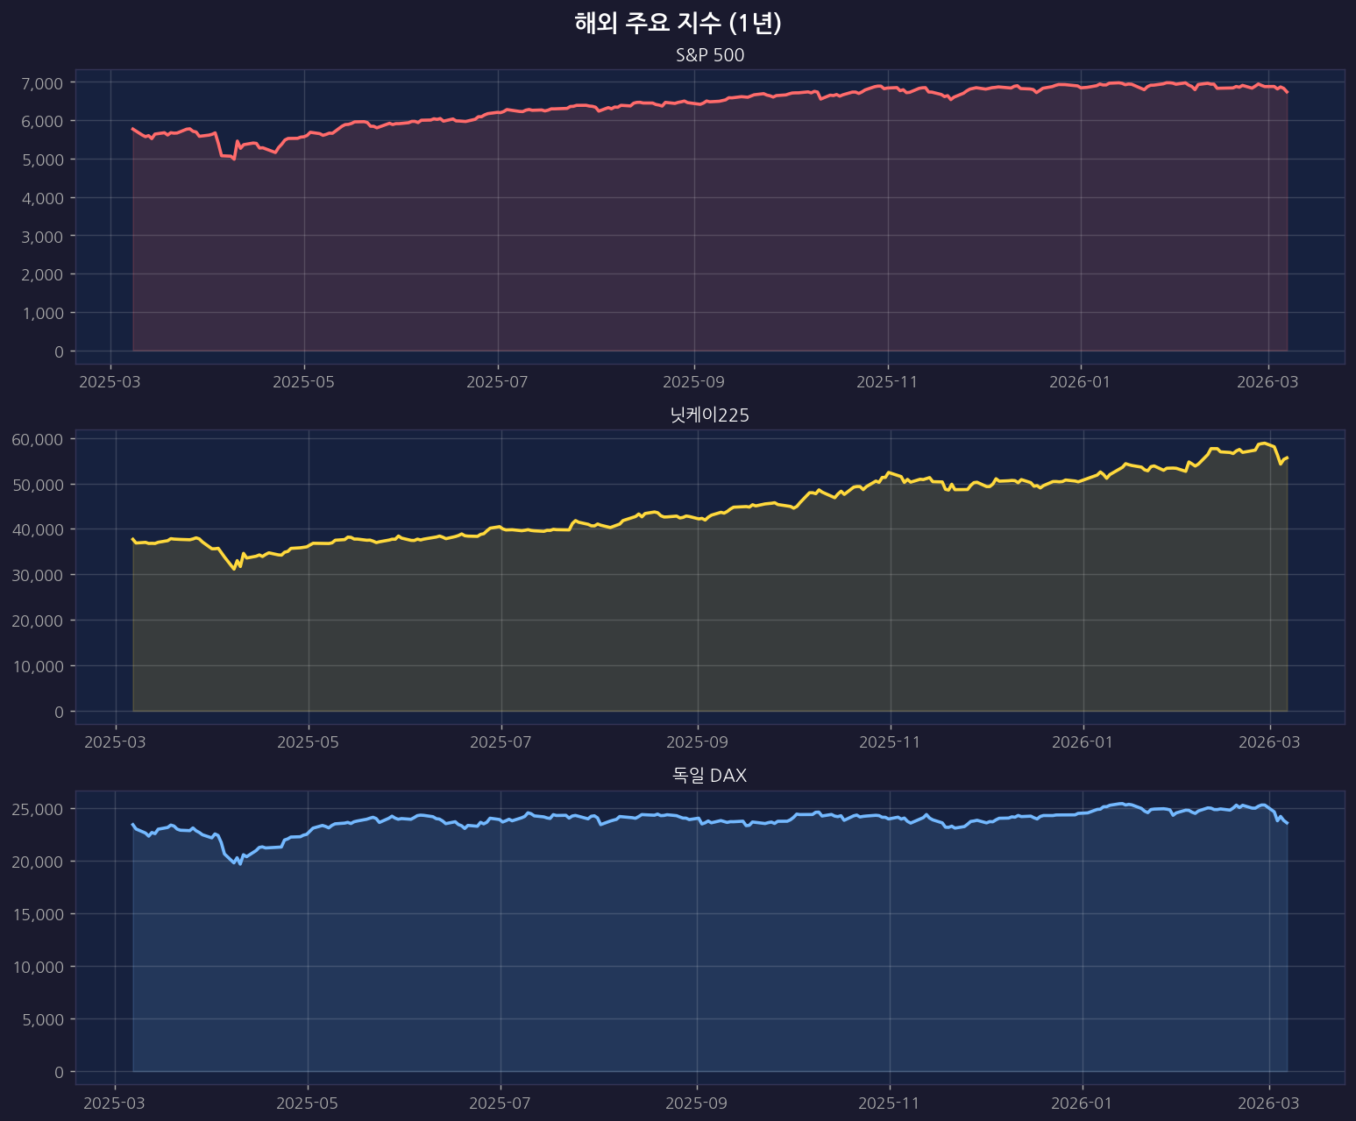This screenshot has width=1356, height=1121.
Task: Click the 독일 DAX subplot title
Action: (x=710, y=776)
